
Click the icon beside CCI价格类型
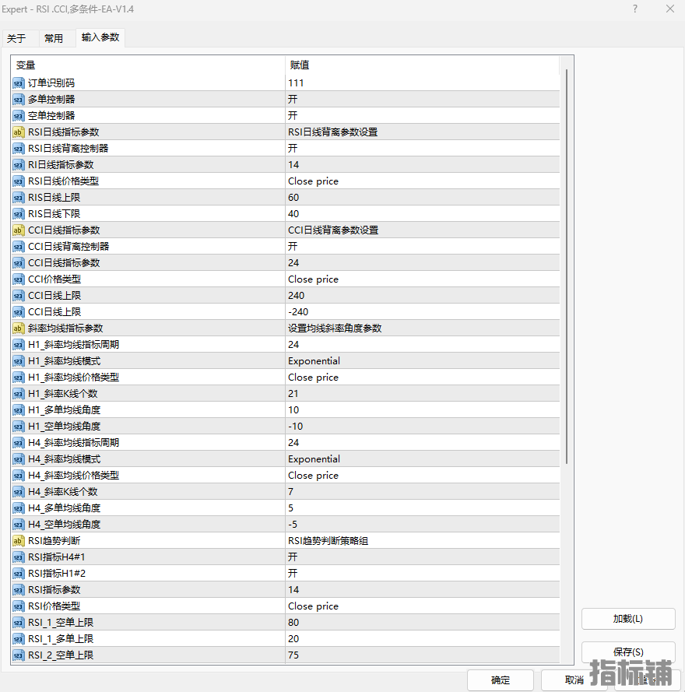pos(18,279)
